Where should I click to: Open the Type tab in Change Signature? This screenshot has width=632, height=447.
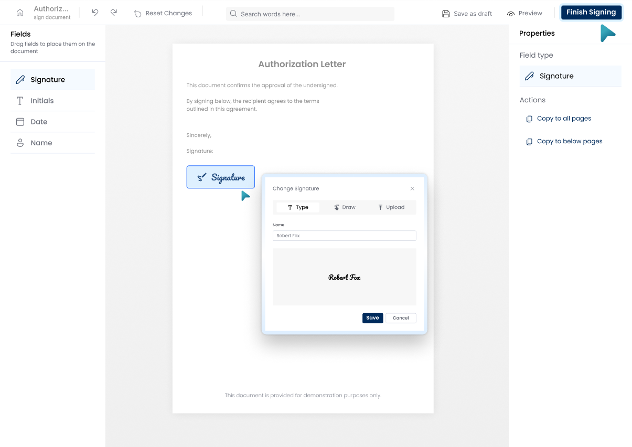point(297,207)
